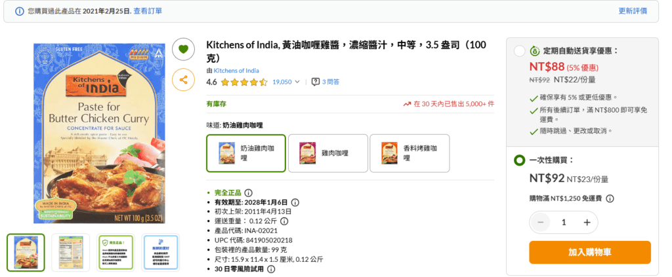Click info icon next to 完全正品
The width and height of the screenshot is (672, 277).
pos(248,193)
